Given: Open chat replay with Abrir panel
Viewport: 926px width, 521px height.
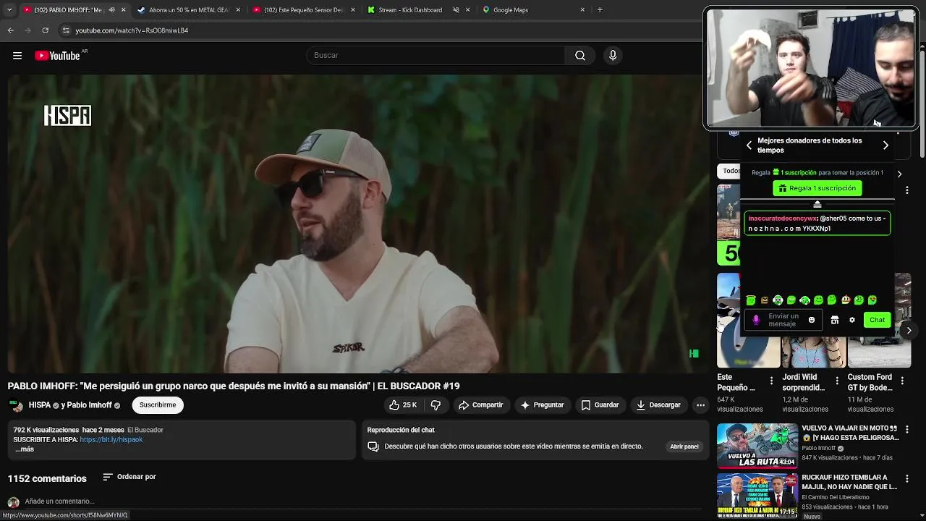Looking at the screenshot, I should click(x=684, y=446).
